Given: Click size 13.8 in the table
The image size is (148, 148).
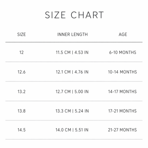Looking at the screenshot, I should (x=22, y=111).
